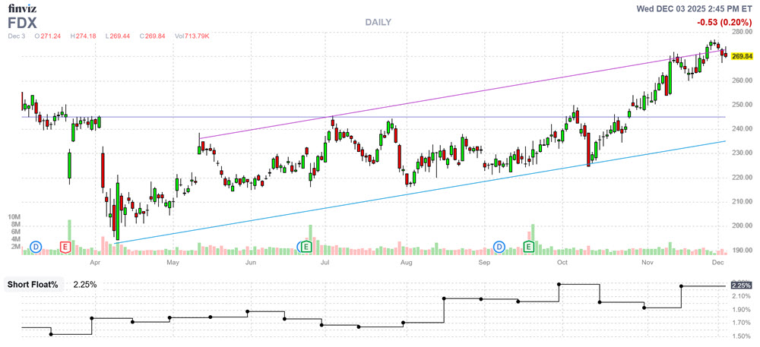
Task: Click the 1.70% short float axis label
Action: point(743,323)
